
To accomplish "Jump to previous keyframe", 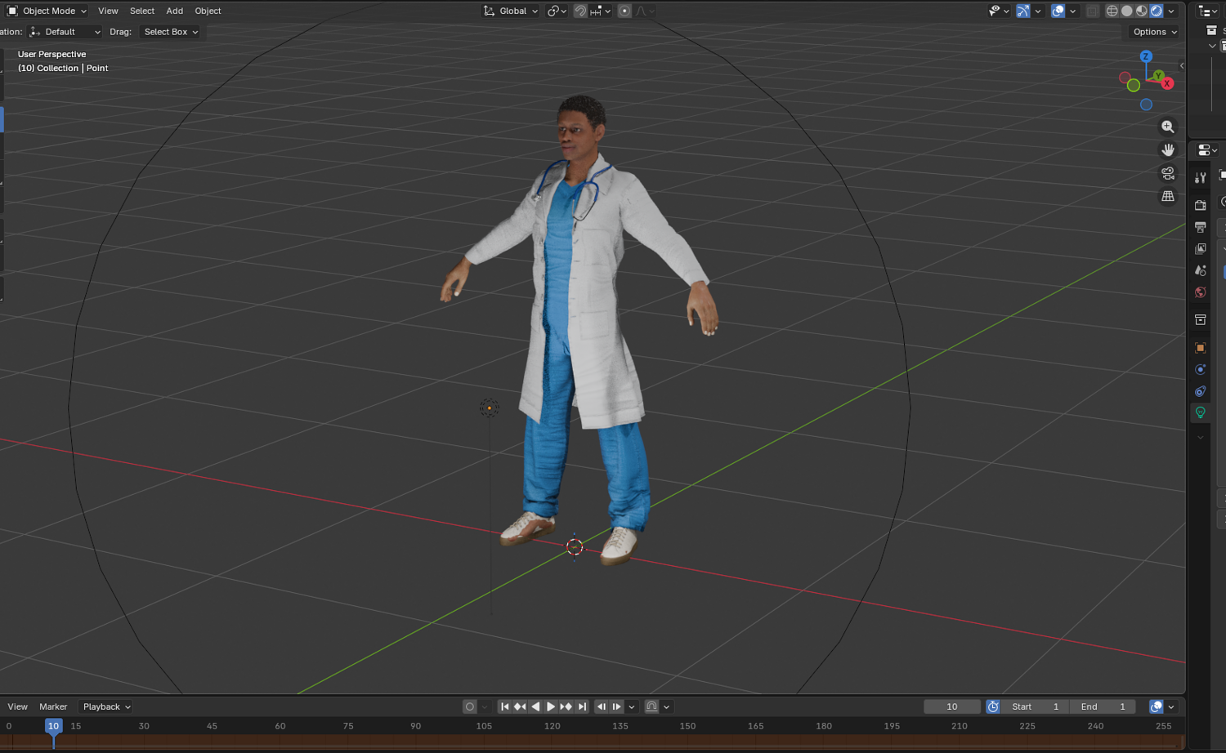I will 520,706.
